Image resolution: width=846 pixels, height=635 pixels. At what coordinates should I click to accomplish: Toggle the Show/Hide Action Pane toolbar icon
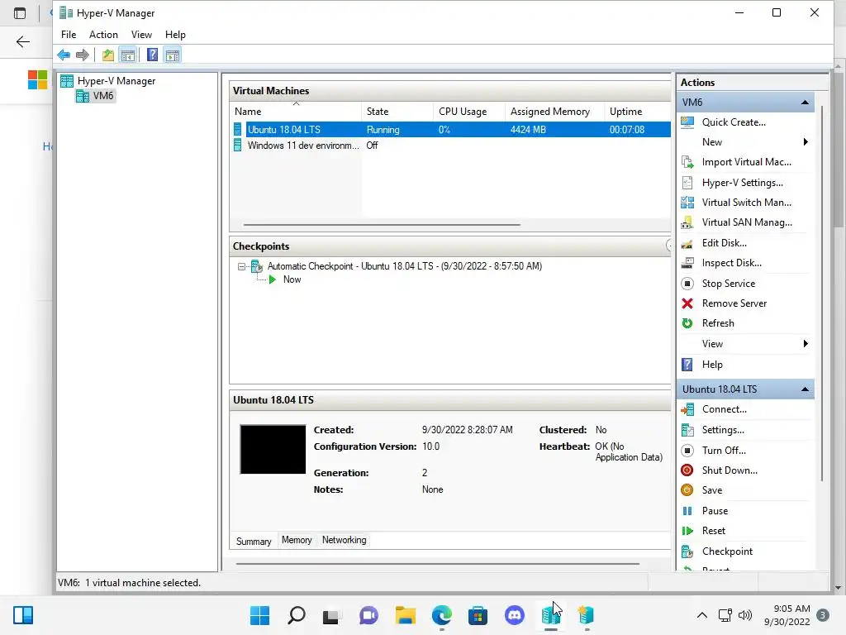173,55
